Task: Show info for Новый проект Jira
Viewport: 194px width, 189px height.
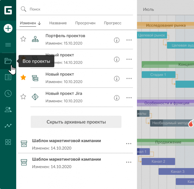Action: pyautogui.click(x=117, y=98)
